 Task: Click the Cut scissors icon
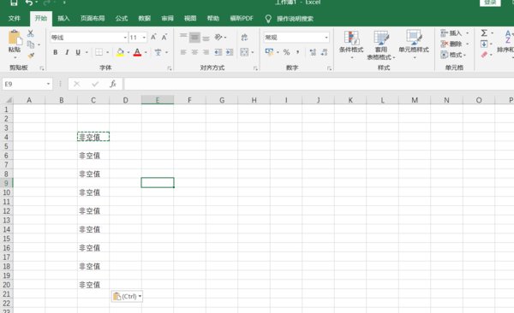point(31,33)
